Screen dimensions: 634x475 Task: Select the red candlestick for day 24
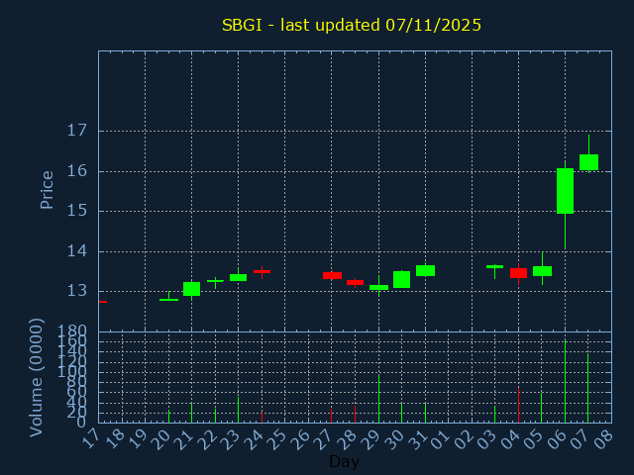click(x=262, y=272)
